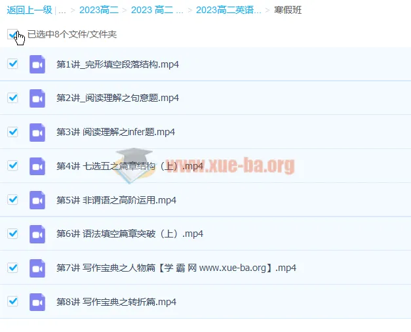Viewport: 411px width, 332px height.
Task: Open file name 第8讲 写作宝典之转折篇.mp4
Action: click(x=117, y=302)
